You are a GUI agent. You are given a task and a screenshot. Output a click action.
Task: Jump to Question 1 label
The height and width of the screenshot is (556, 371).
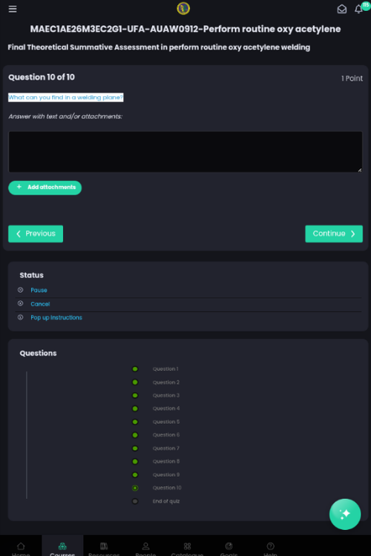click(x=165, y=368)
